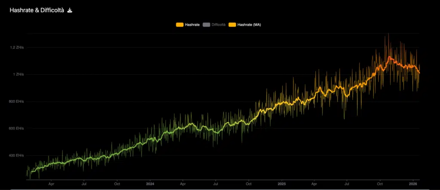Click the 1 ZH/s y-axis label
The height and width of the screenshot is (190, 440).
click(x=18, y=74)
